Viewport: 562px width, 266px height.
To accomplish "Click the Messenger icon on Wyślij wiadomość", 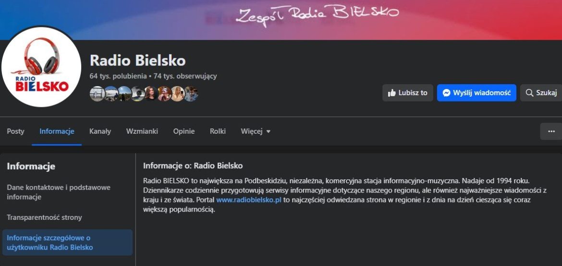I will click(x=446, y=93).
